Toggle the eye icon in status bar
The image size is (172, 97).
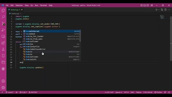click(x=17, y=92)
